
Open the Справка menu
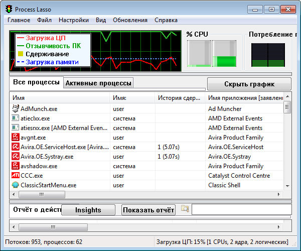(166, 20)
